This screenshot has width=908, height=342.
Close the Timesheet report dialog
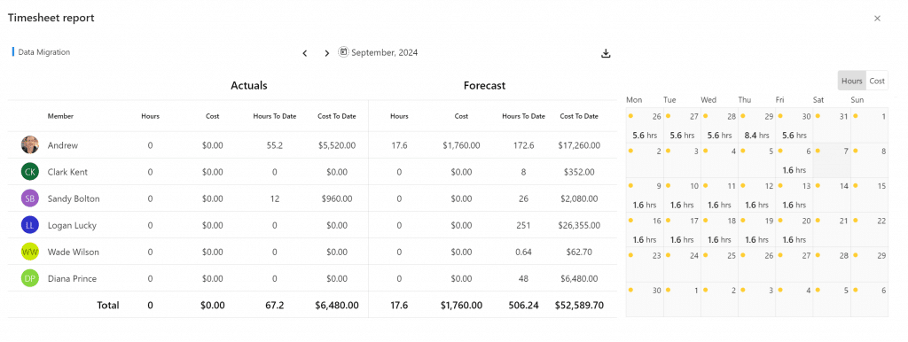point(877,19)
